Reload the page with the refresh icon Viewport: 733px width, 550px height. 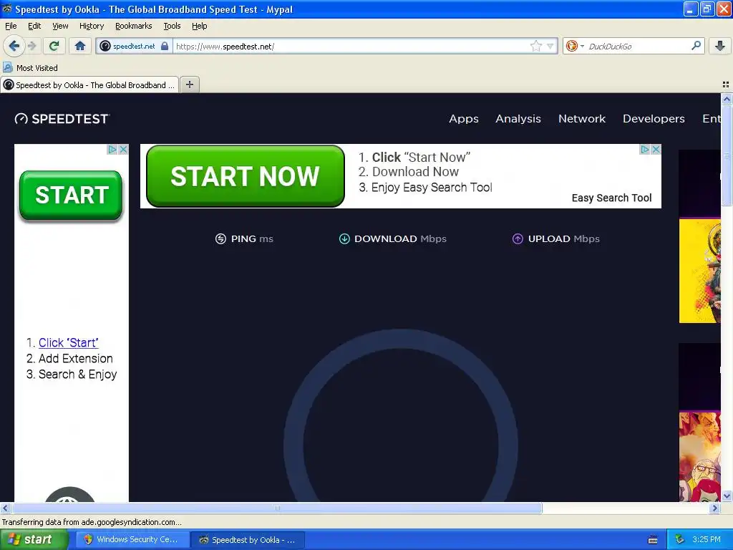[54, 46]
